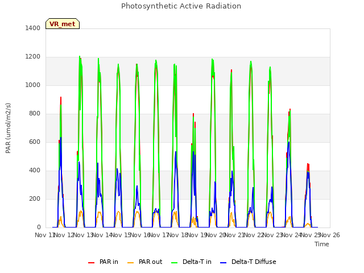The height and width of the screenshot is (273, 364).
Task: Click the y-axis tick '0'
Action: click(x=39, y=227)
